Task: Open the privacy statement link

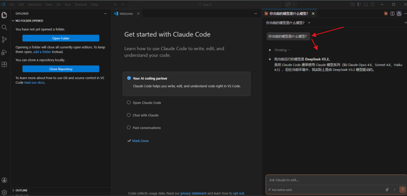Action: pyautogui.click(x=193, y=193)
